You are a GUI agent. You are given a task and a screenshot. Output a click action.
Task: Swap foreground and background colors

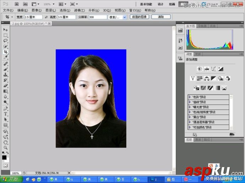pyautogui.click(x=8, y=153)
